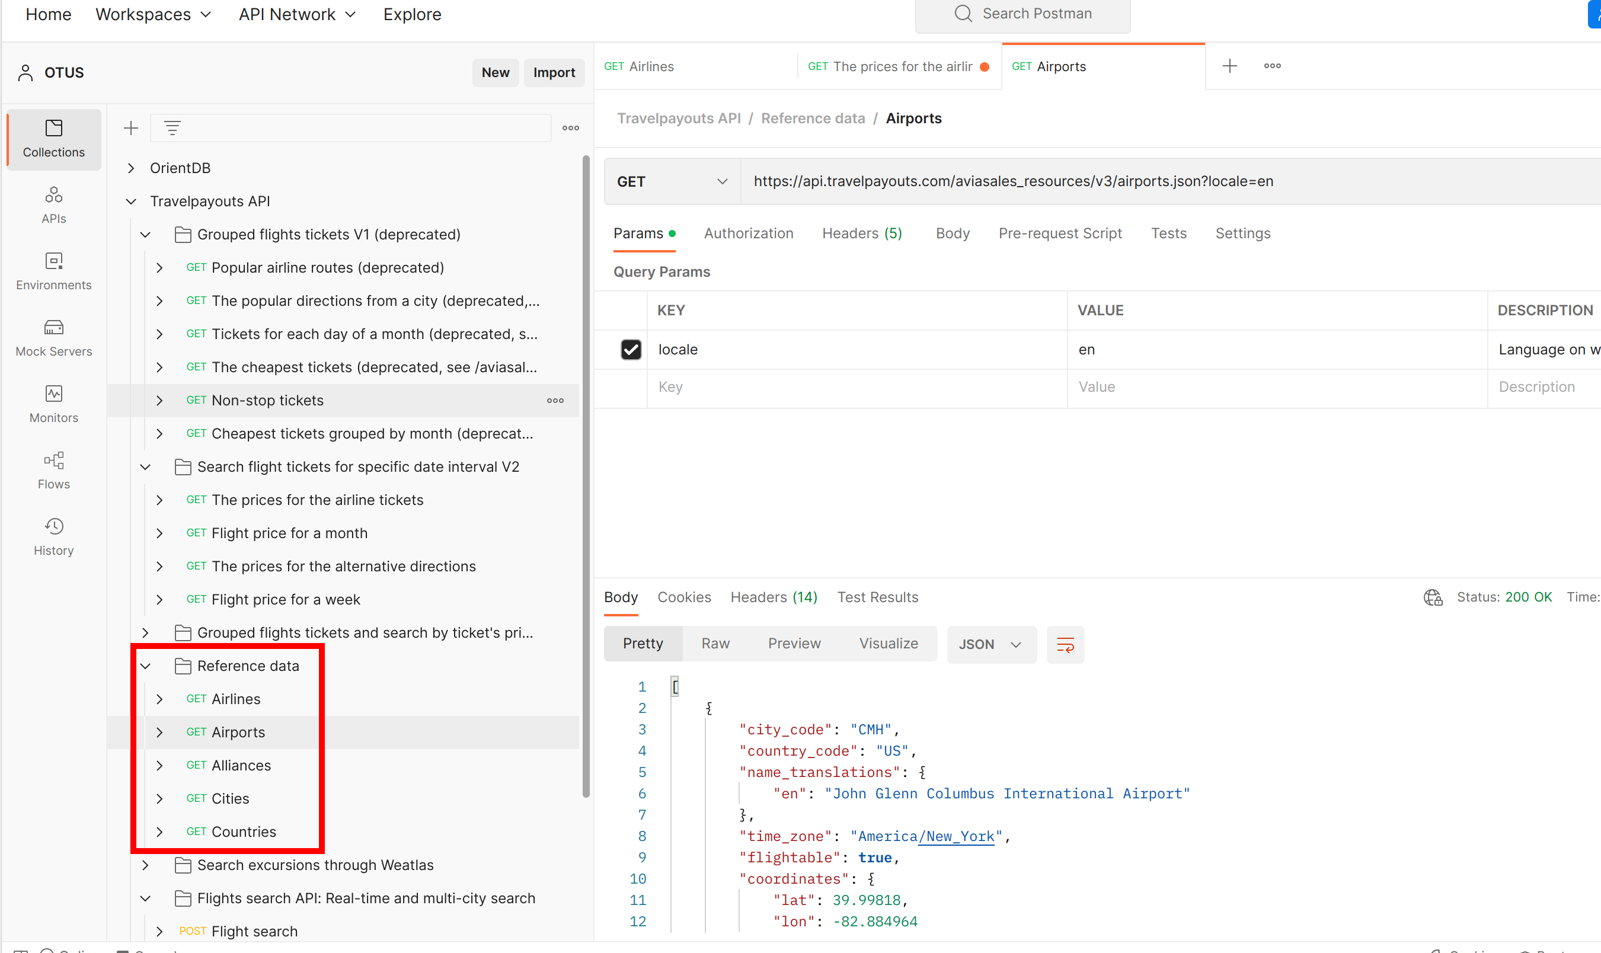1601x953 pixels.
Task: Collapse the Reference data folder
Action: (x=146, y=666)
